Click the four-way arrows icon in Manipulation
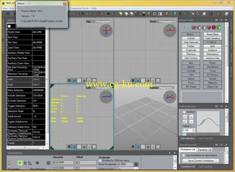 pos(37,163)
